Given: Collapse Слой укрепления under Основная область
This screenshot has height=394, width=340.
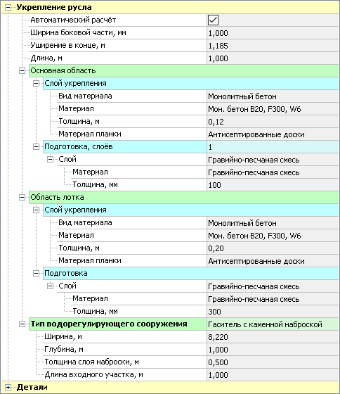Looking at the screenshot, I should 36,84.
